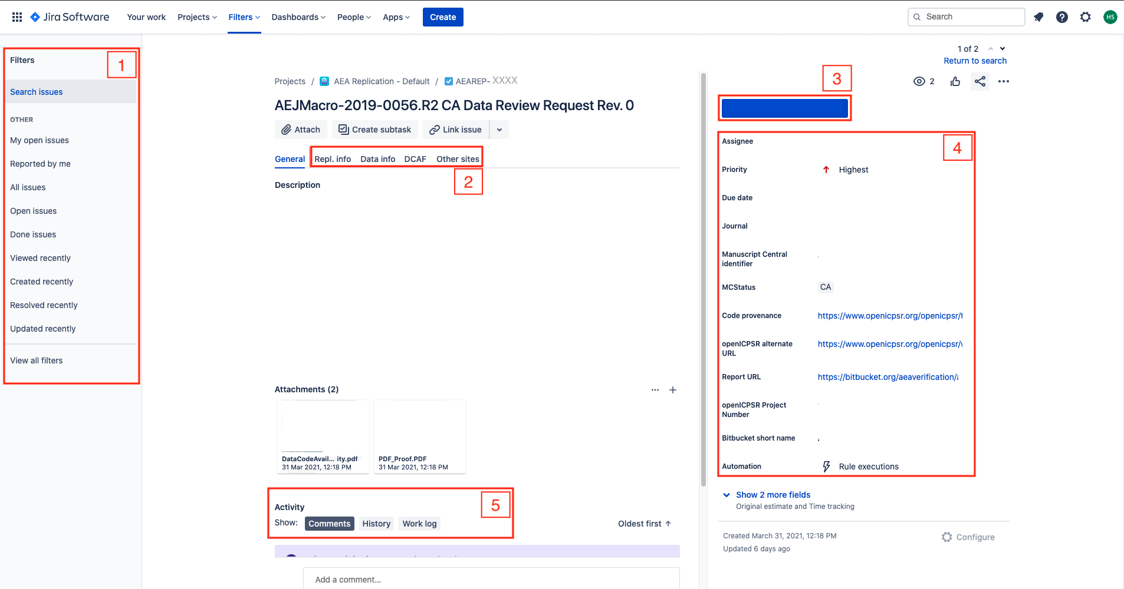Image resolution: width=1124 pixels, height=589 pixels.
Task: Click Return to search link
Action: (x=975, y=61)
